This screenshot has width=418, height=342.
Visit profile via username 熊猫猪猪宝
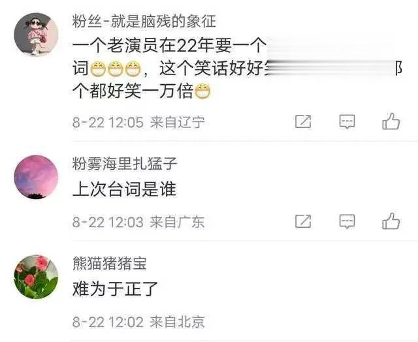click(110, 264)
